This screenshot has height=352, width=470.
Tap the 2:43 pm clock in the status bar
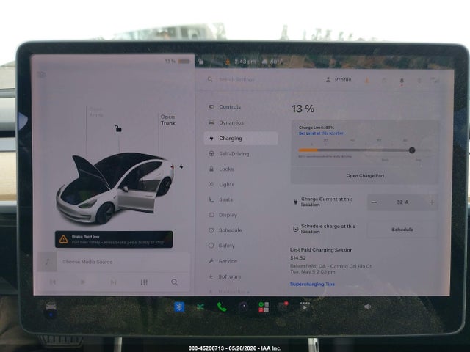[245, 62]
